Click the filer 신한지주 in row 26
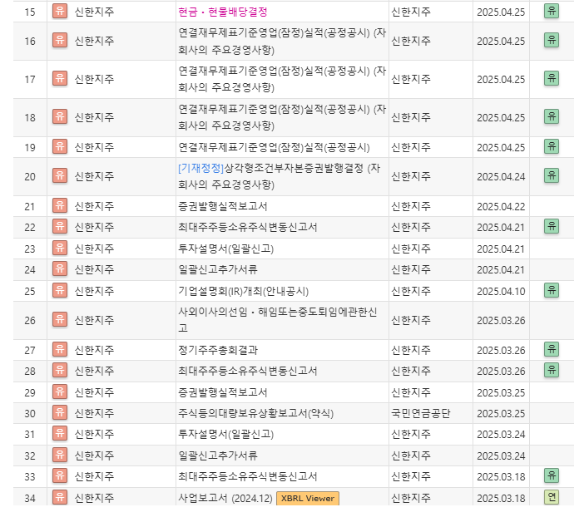Image resolution: width=584 pixels, height=517 pixels. (x=411, y=320)
